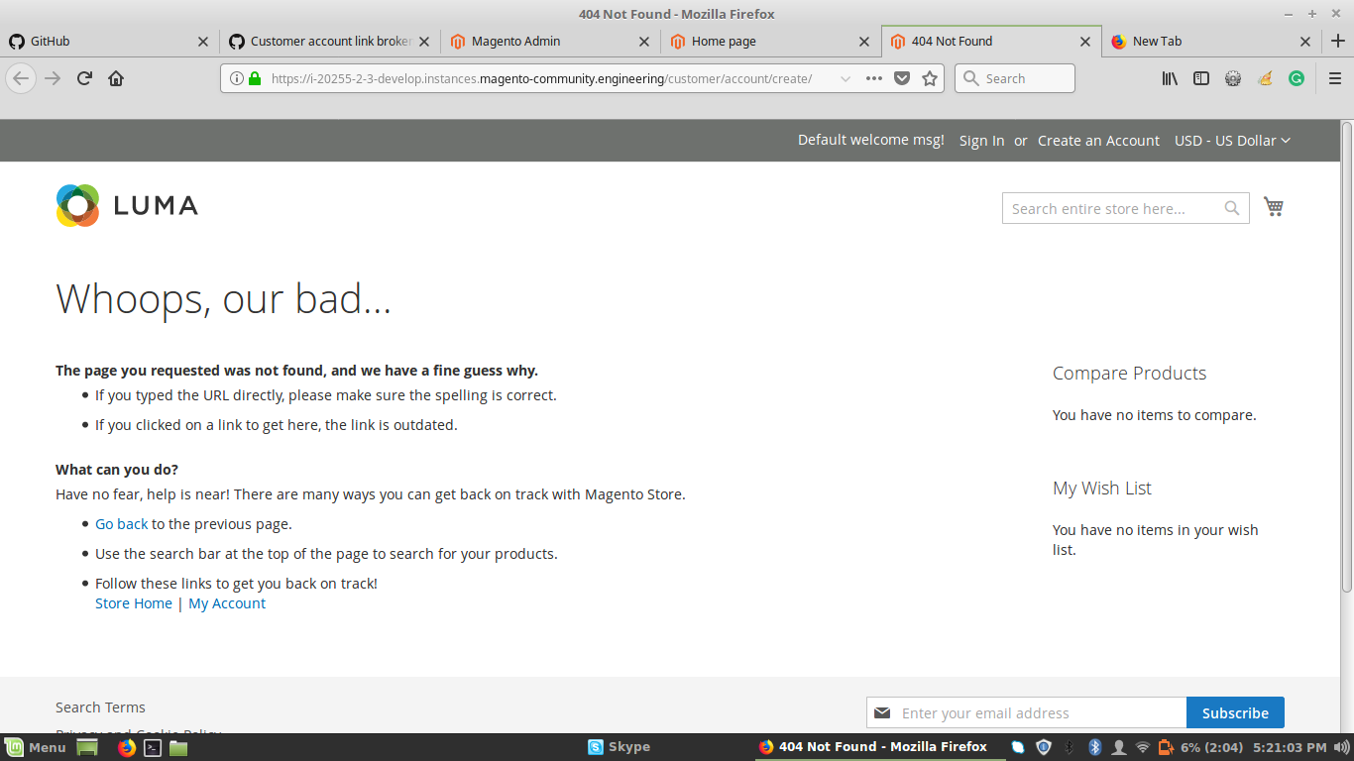Click the page vertical scrollbar

click(1346, 357)
